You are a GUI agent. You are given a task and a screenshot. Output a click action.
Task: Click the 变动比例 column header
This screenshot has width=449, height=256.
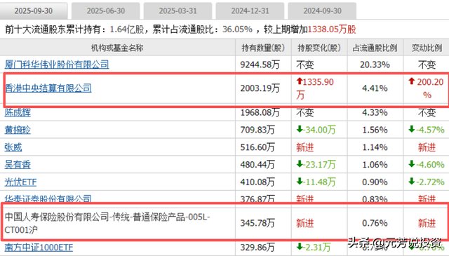(427, 48)
